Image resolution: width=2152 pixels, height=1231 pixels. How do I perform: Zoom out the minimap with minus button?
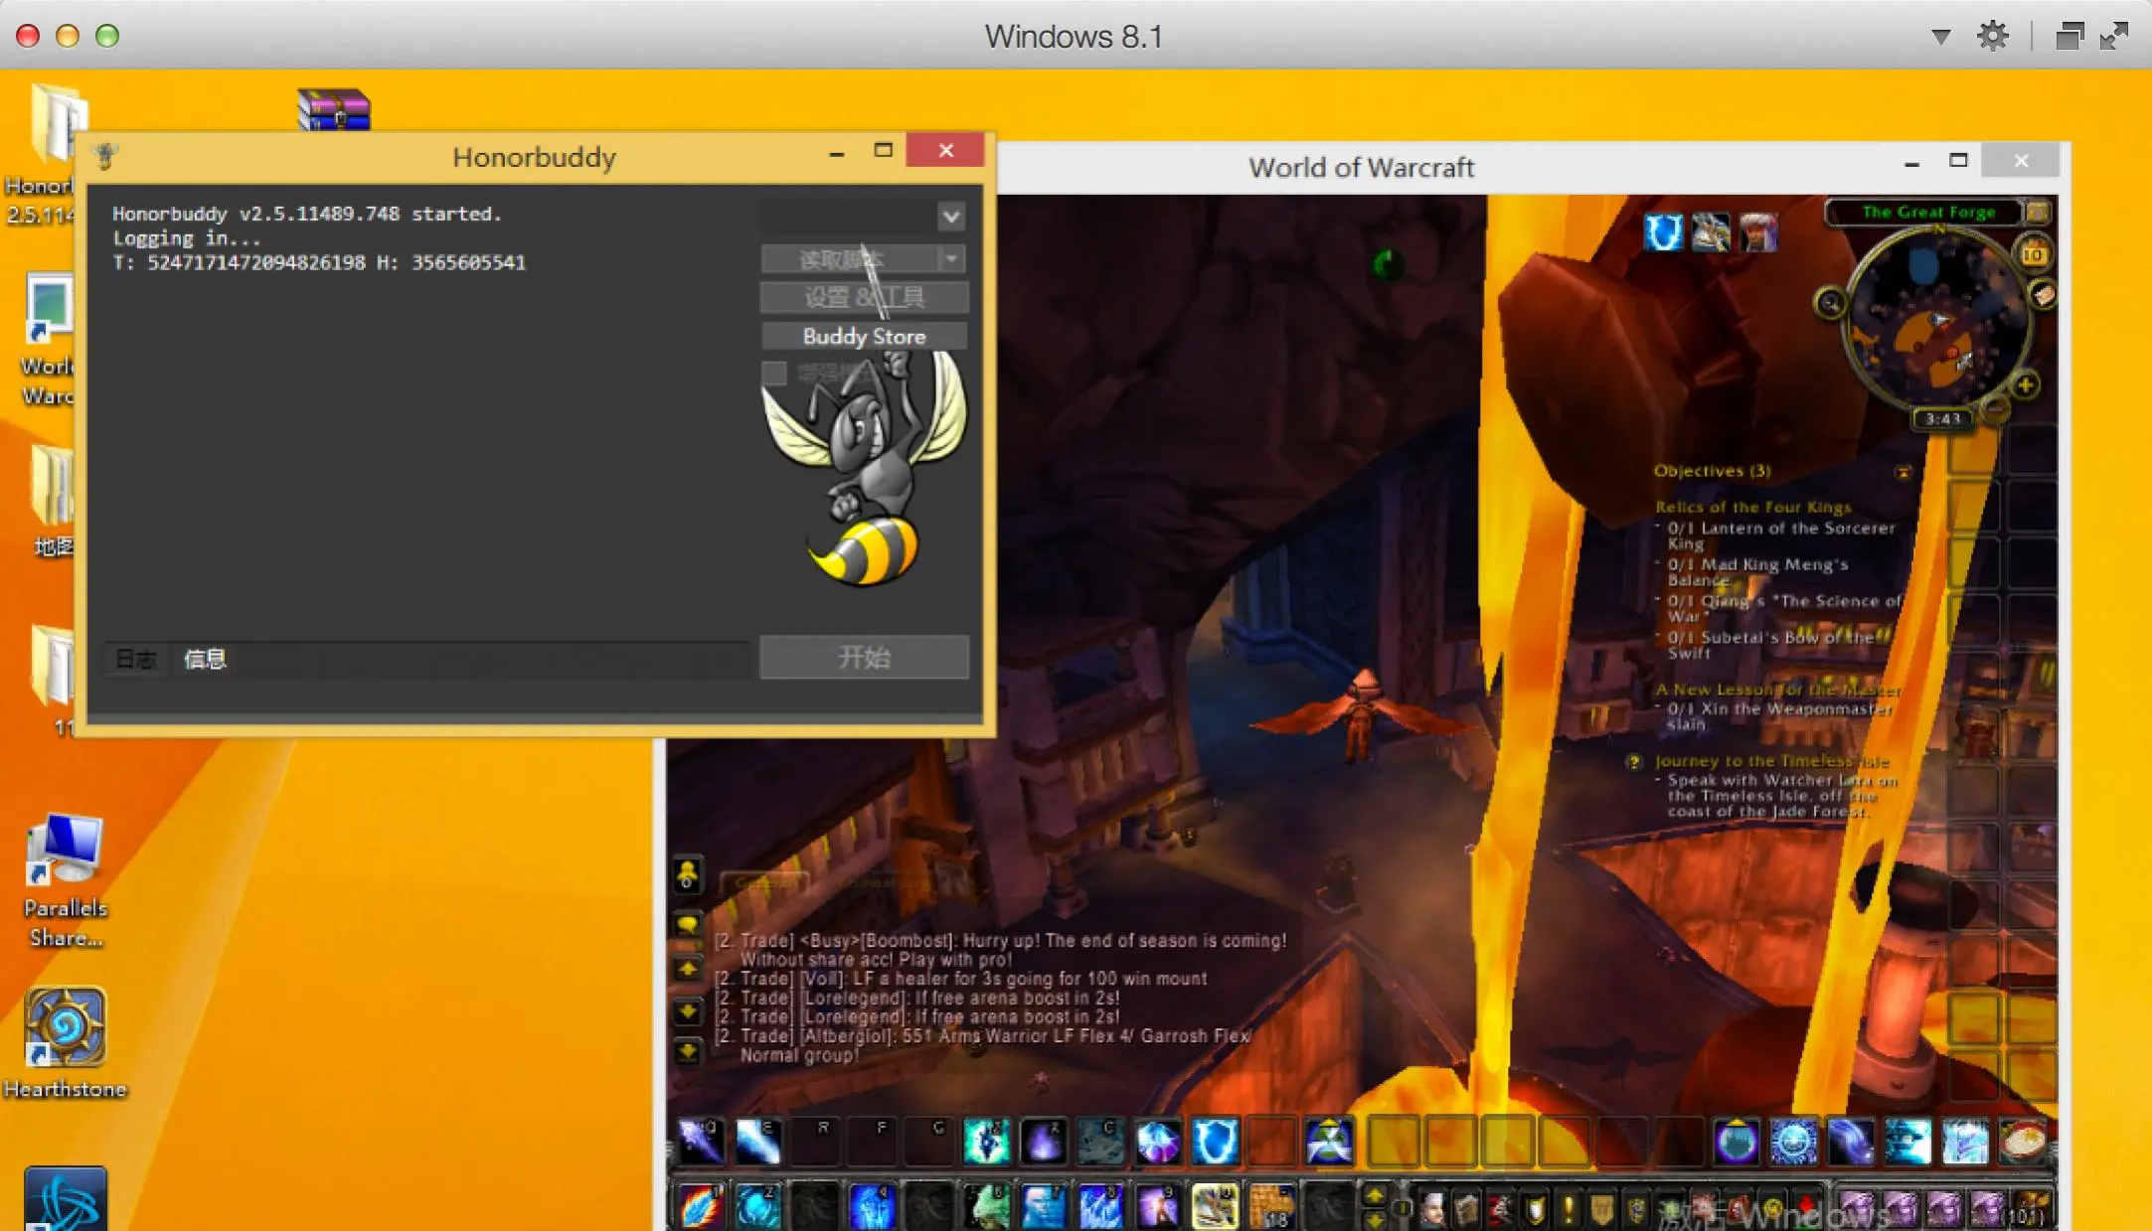click(1994, 406)
